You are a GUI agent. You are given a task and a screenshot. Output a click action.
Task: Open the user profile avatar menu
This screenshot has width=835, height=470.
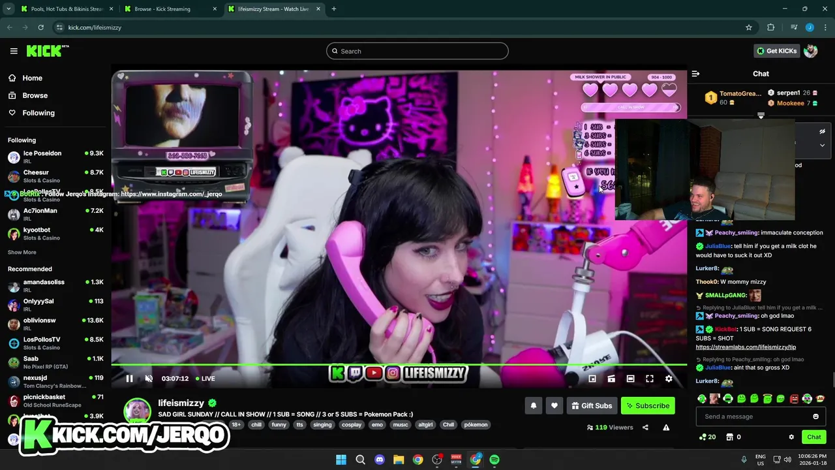point(811,51)
